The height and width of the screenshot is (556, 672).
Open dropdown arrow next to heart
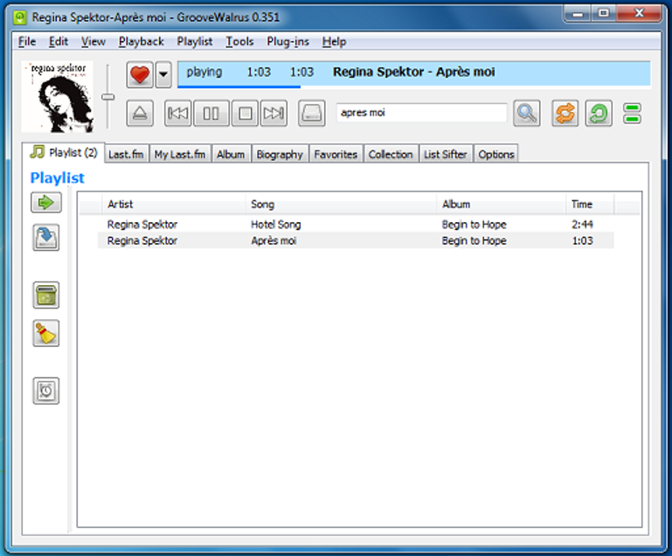pyautogui.click(x=163, y=74)
